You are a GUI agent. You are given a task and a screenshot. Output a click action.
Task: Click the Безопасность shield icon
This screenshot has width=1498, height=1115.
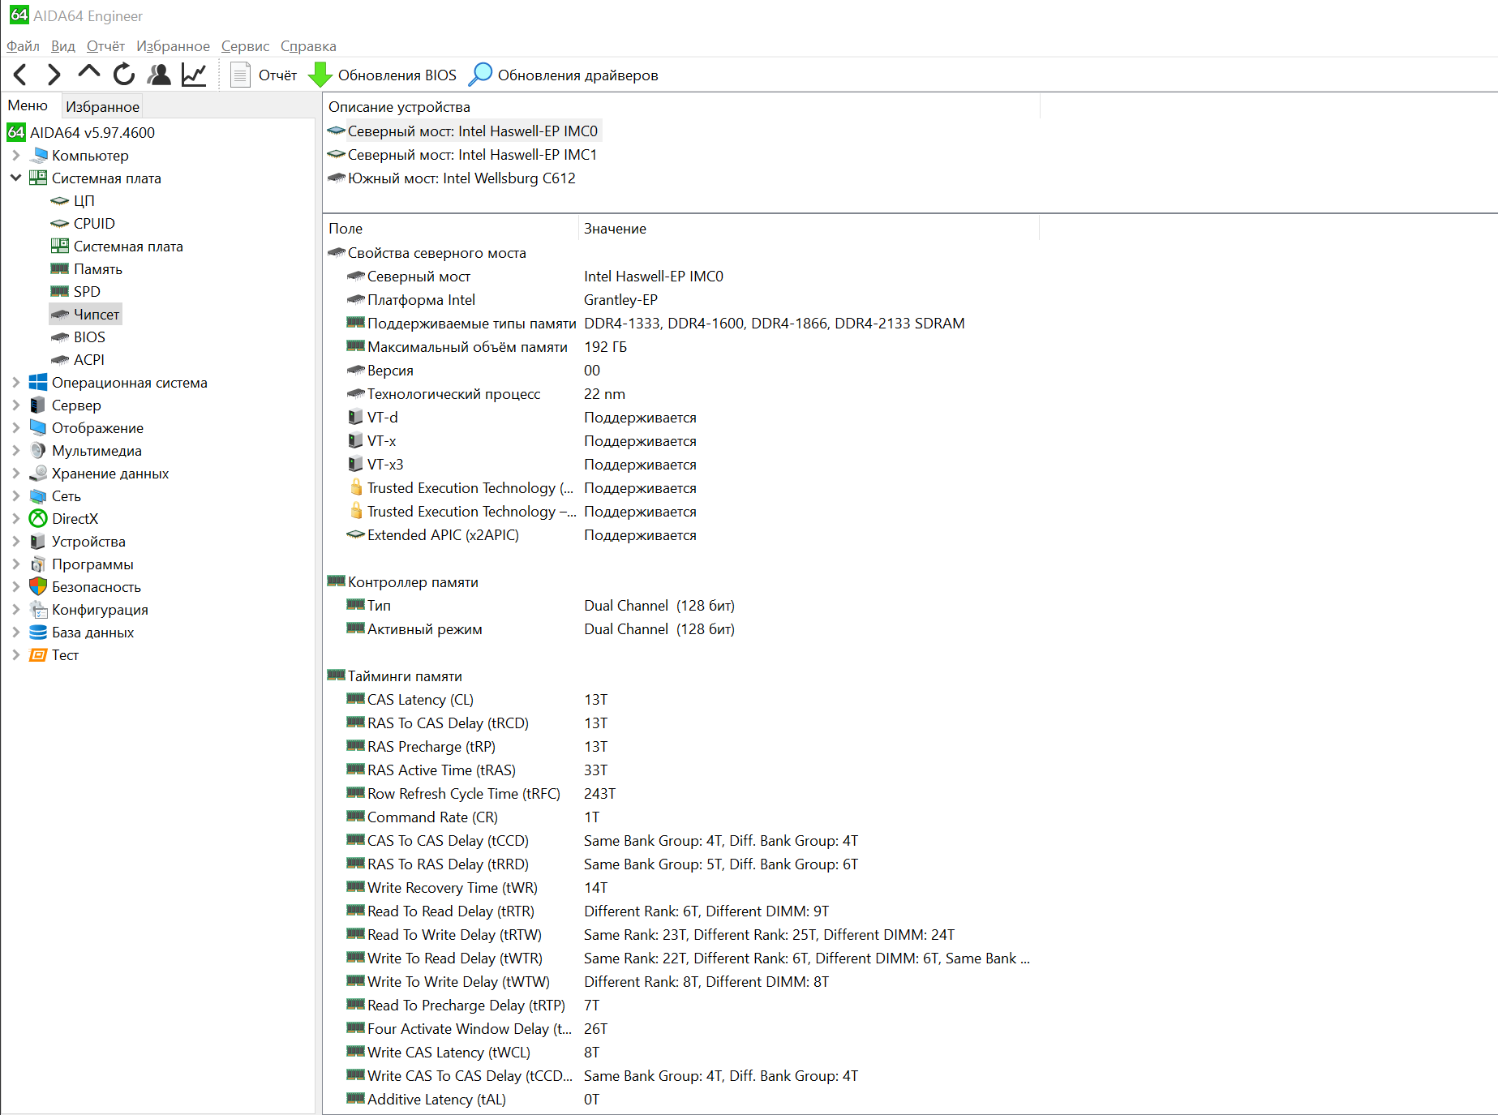(x=38, y=586)
